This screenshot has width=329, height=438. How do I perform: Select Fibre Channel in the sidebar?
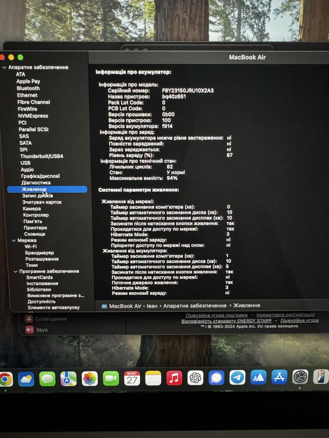click(x=34, y=102)
